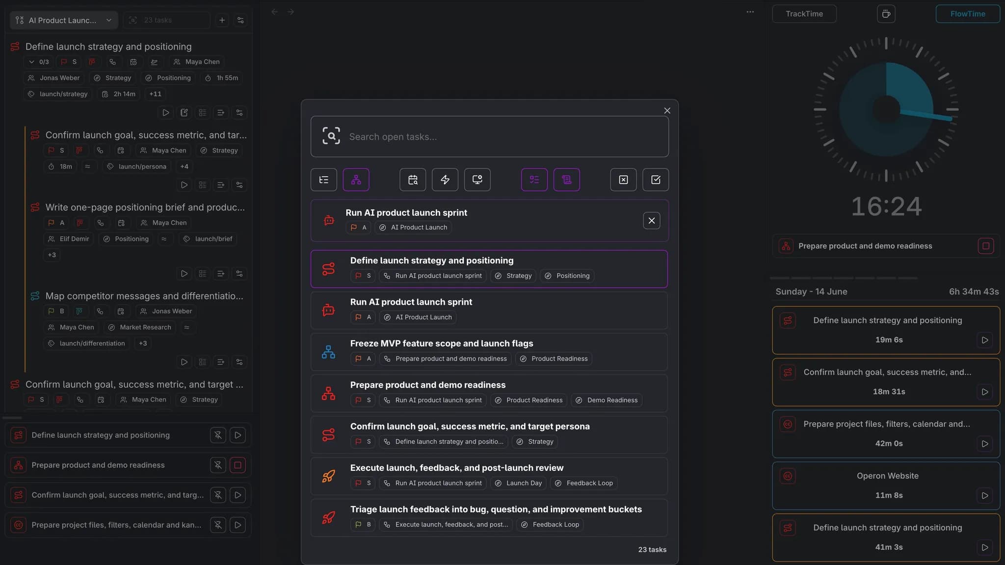Go back with the left arrow

(275, 12)
